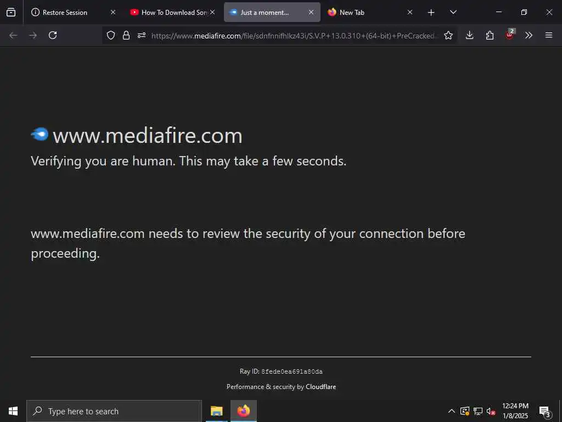
Task: Close the How To Download YouTube tab
Action: point(212,12)
